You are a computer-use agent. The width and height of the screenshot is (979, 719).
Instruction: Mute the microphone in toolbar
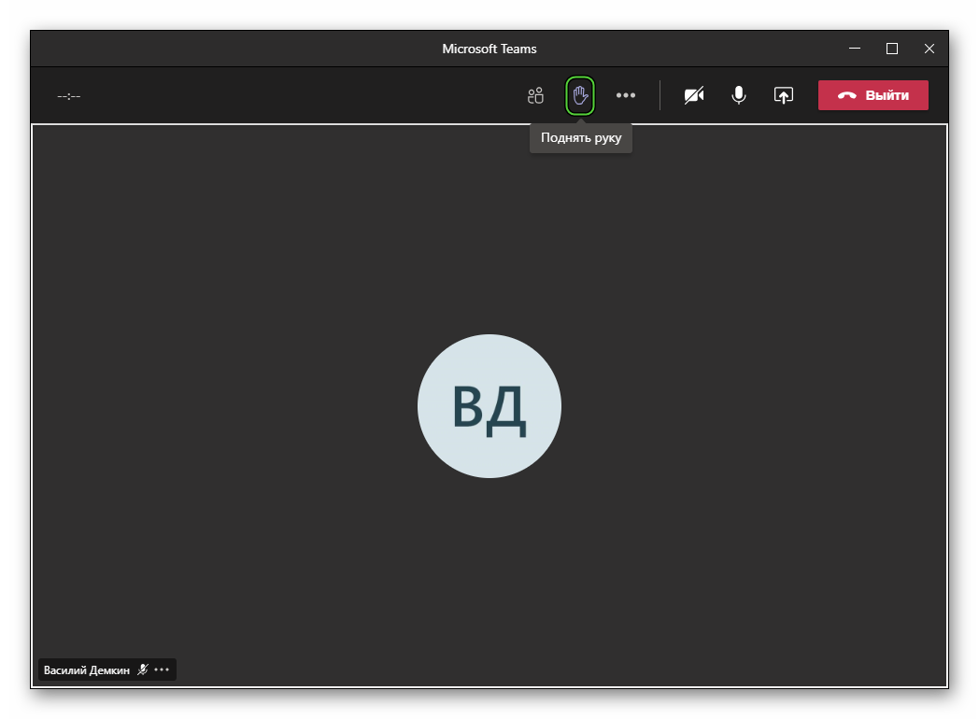click(739, 95)
